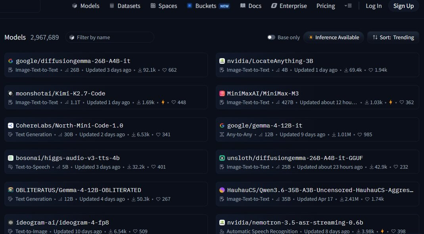This screenshot has width=424, height=234.
Task: Click MiniMaxAI avatar beside MiniMax-M3
Action: (x=222, y=93)
